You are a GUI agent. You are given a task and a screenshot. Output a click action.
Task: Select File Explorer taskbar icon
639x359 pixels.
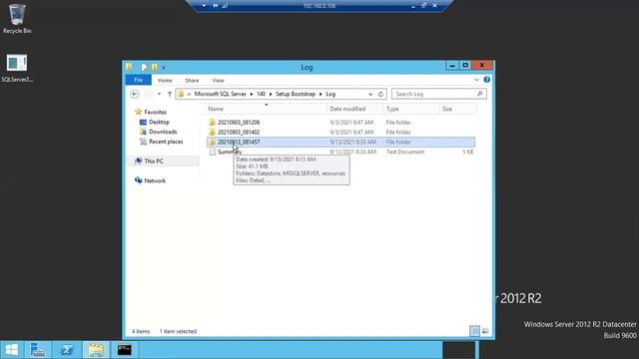pos(96,350)
